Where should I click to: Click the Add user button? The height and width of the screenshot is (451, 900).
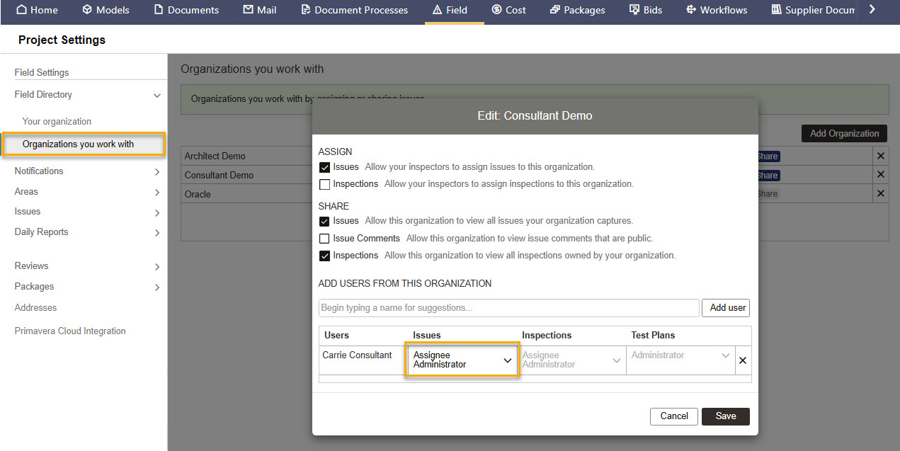[727, 308]
